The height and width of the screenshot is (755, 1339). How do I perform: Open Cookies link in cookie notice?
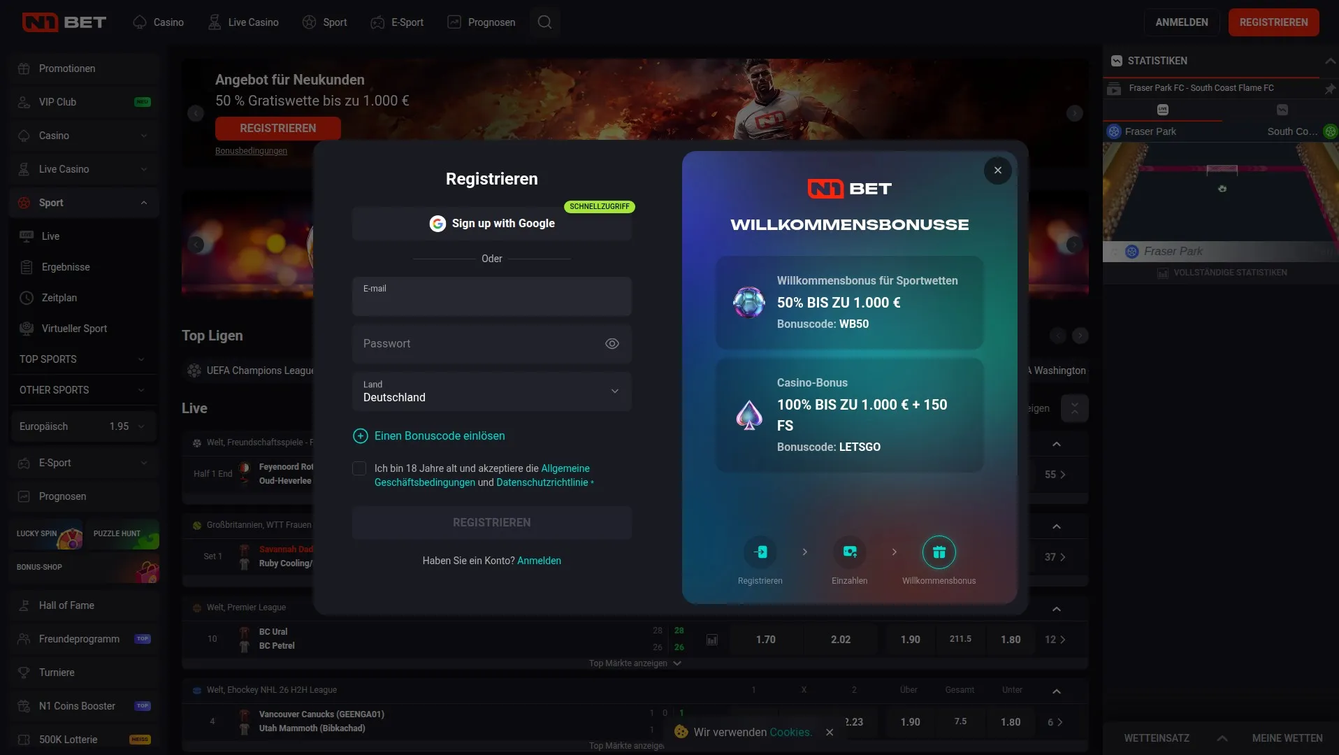coord(790,733)
